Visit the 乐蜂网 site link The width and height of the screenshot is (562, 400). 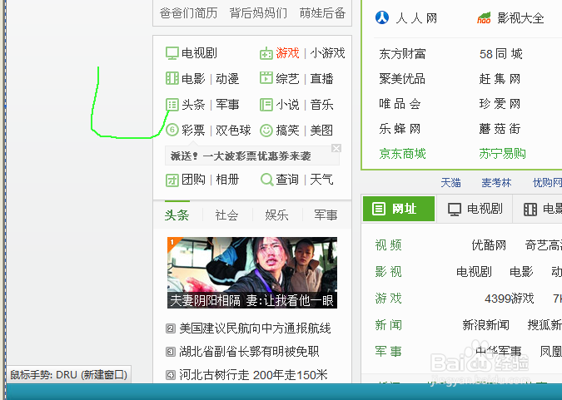coord(400,128)
